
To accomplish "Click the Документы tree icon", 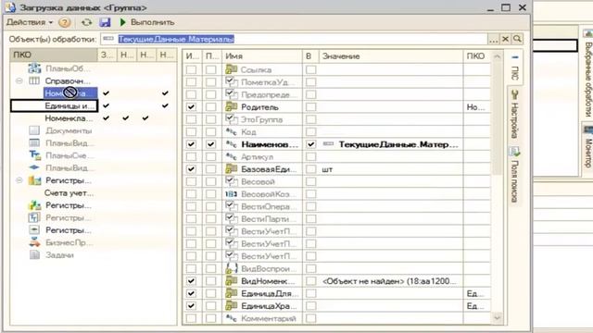I will click(x=34, y=130).
